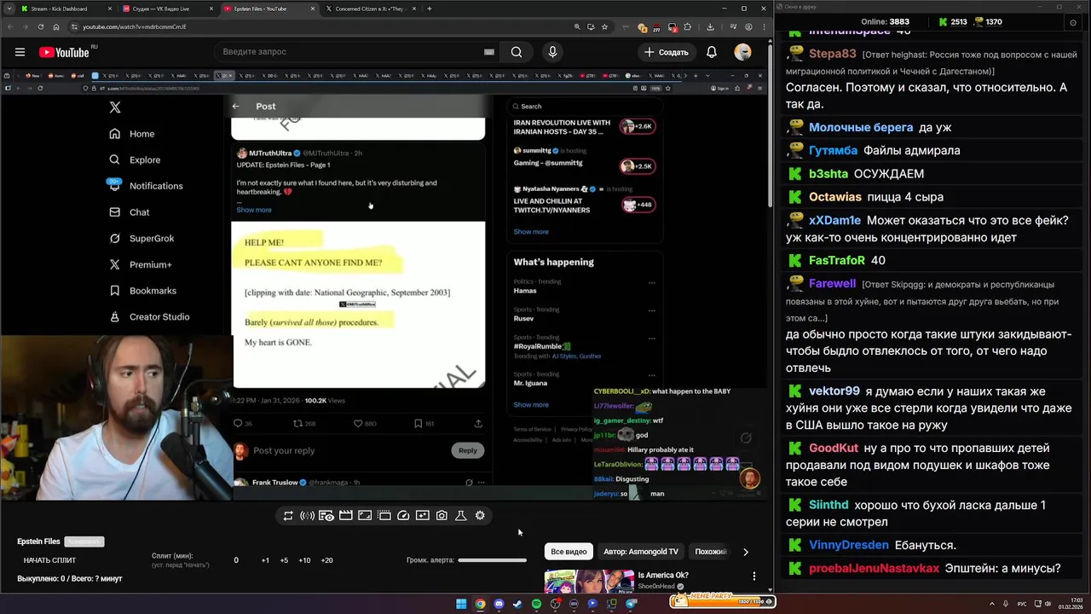Go to the YouTube home logo
This screenshot has width=1091, height=614.
(x=64, y=52)
